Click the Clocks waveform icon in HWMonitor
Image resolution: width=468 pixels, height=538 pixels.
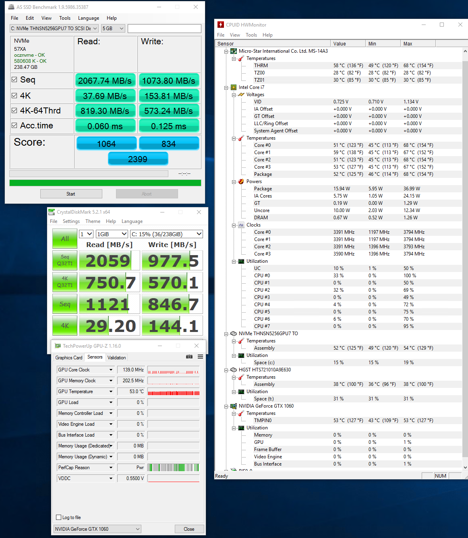[241, 225]
